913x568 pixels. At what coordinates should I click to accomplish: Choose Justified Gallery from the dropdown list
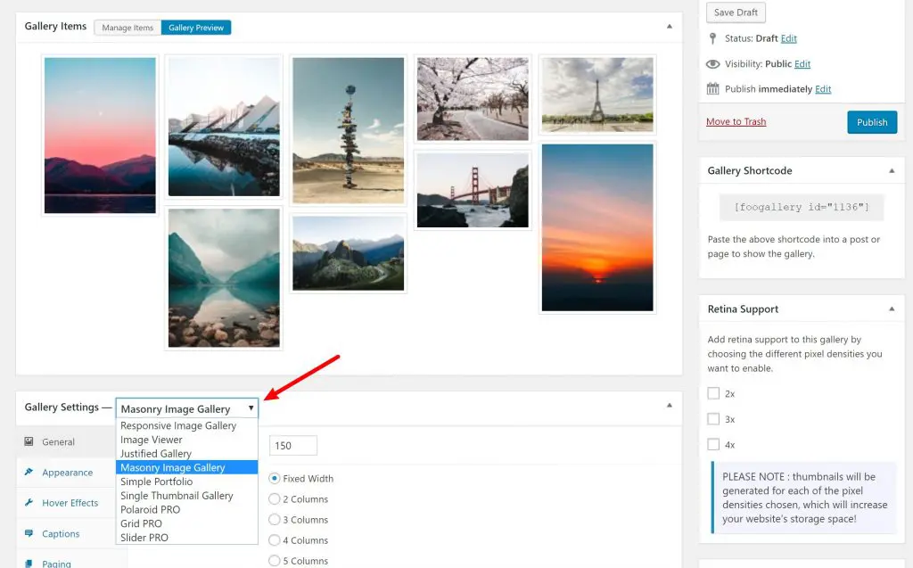156,454
